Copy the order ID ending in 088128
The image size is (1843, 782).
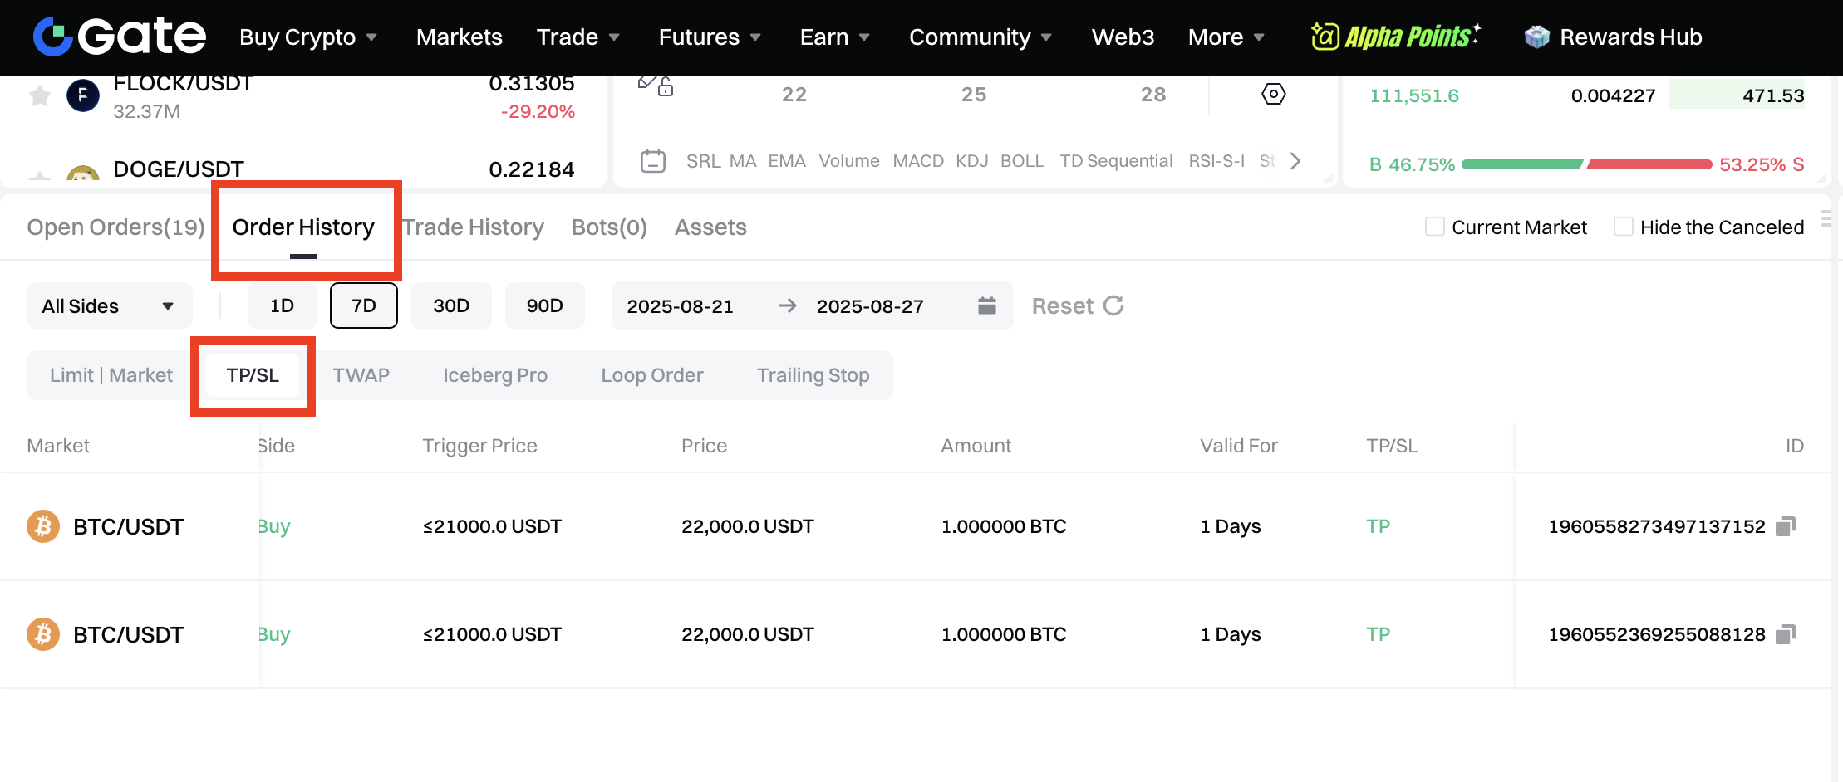pyautogui.click(x=1785, y=634)
